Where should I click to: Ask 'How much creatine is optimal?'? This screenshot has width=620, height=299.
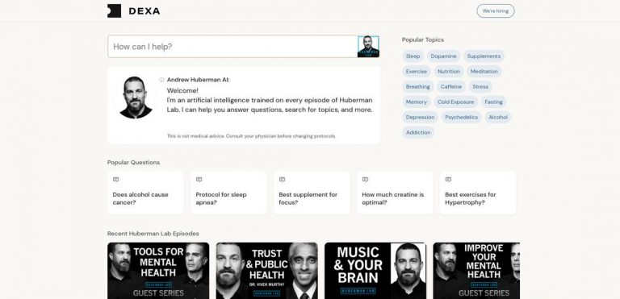click(395, 193)
